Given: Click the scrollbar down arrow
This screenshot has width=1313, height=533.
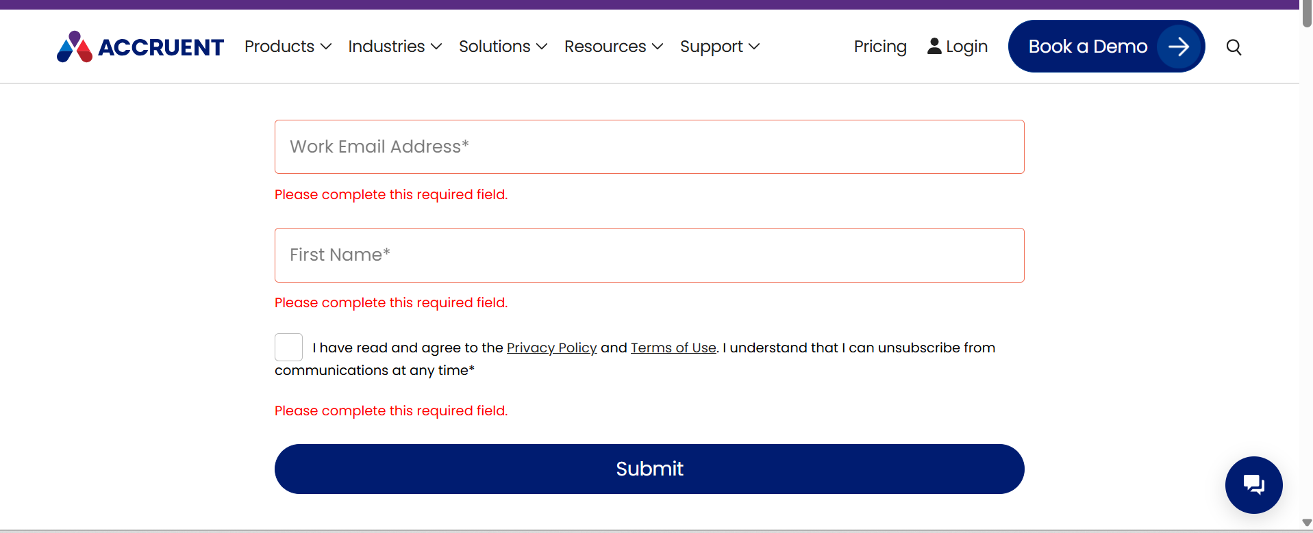Looking at the screenshot, I should [1306, 523].
